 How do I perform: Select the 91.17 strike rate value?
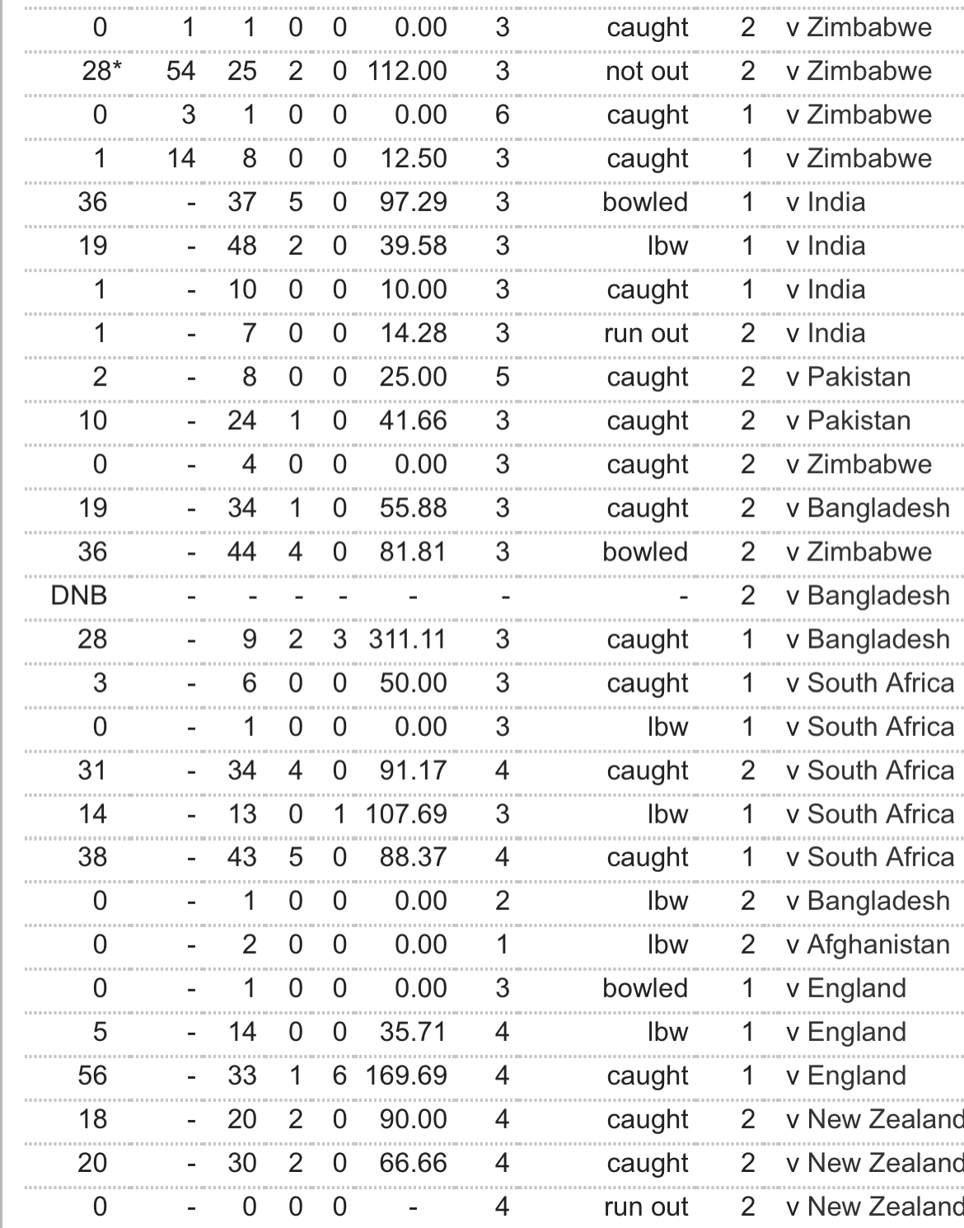413,770
